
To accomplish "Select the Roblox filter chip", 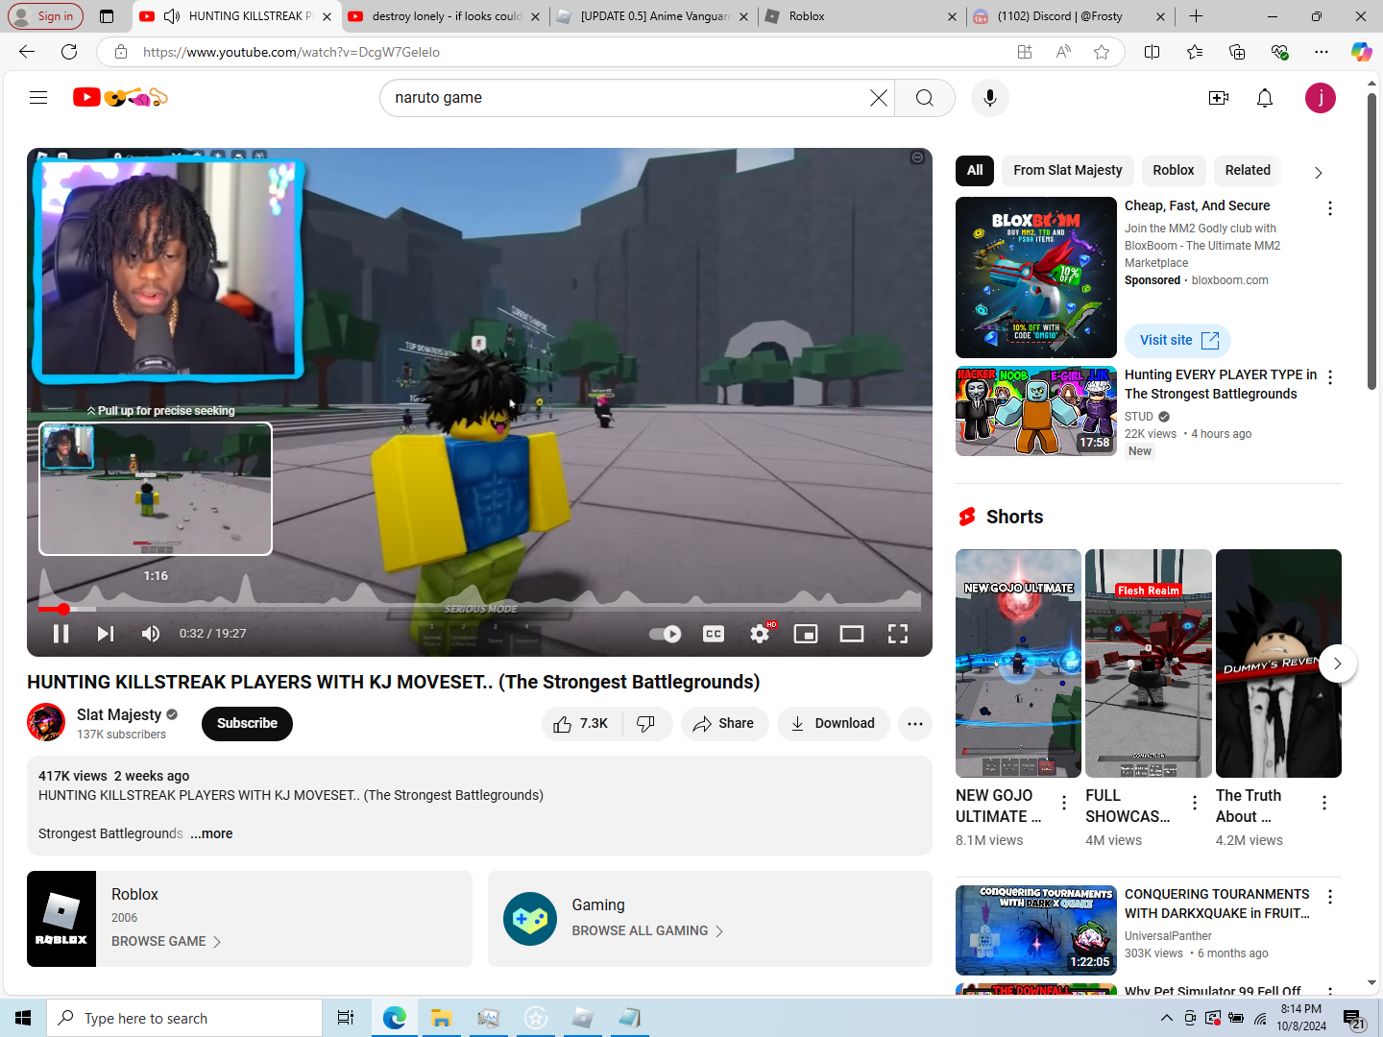I will [1174, 170].
